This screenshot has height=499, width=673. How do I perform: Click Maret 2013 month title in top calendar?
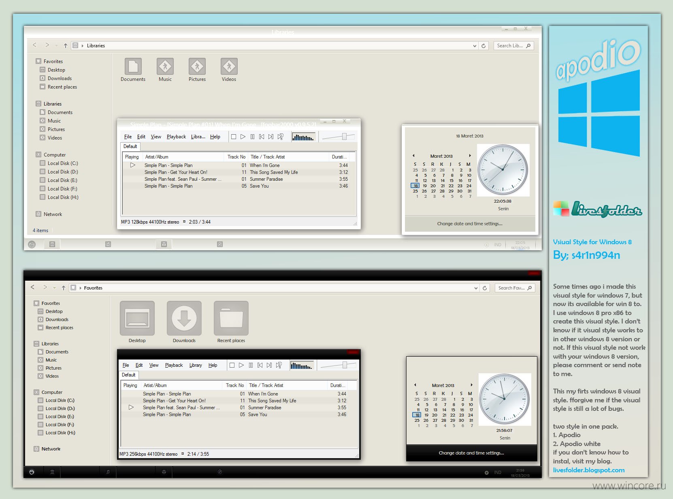[x=441, y=156]
